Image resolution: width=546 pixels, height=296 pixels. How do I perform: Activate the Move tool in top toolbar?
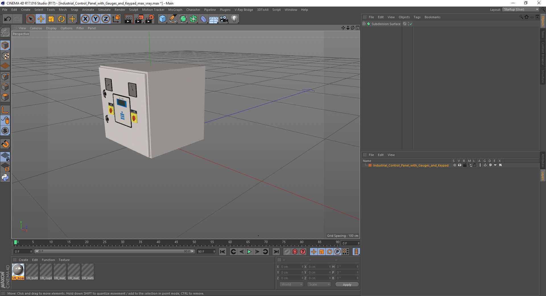41,19
